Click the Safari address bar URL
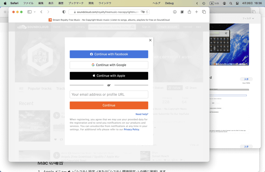265x172 pixels. (x=107, y=12)
